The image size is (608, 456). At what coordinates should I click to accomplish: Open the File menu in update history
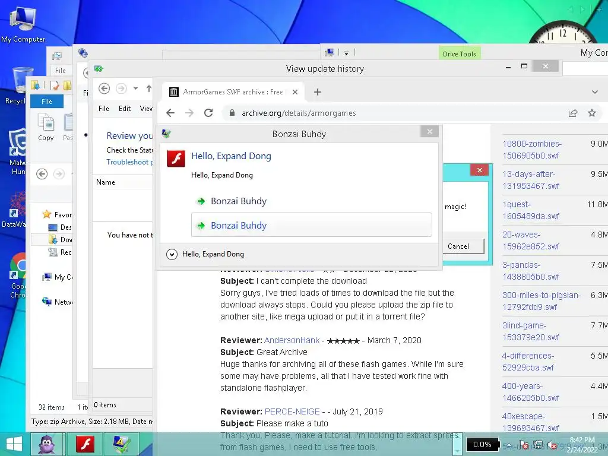tap(103, 109)
